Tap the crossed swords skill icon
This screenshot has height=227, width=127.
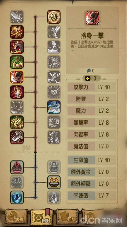pyautogui.click(x=17, y=137)
